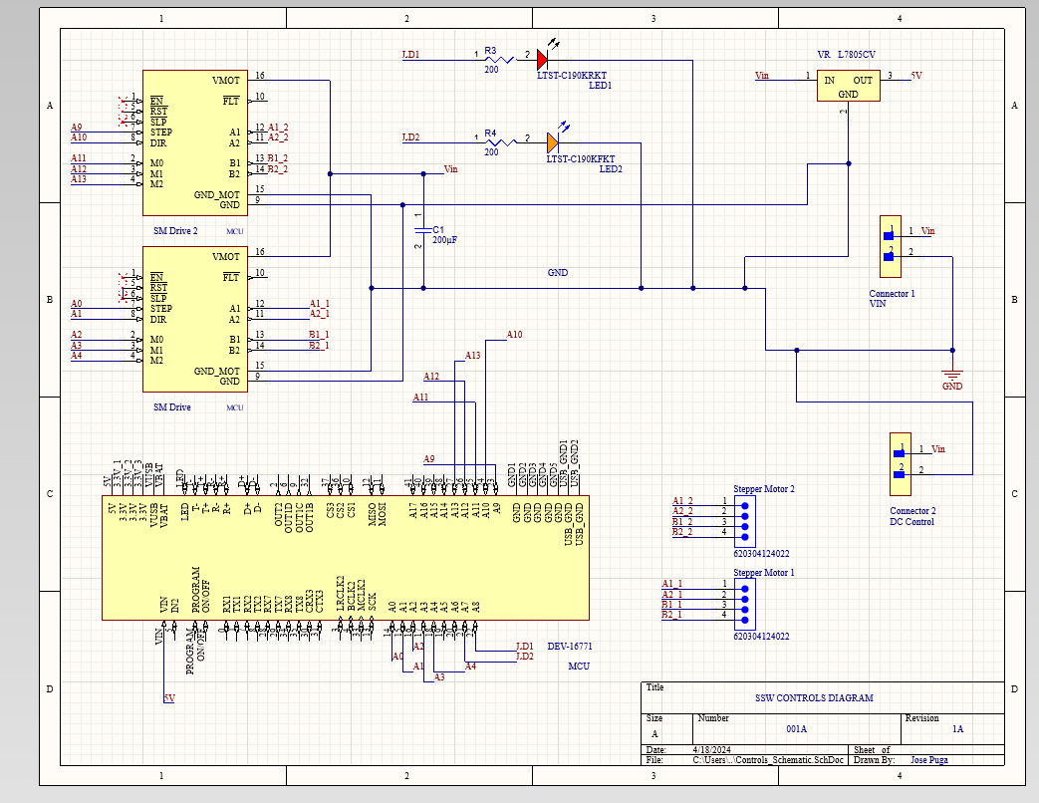Screen dimensions: 1039x803
Task: Select the L7805CV regulator block
Action: tap(848, 86)
